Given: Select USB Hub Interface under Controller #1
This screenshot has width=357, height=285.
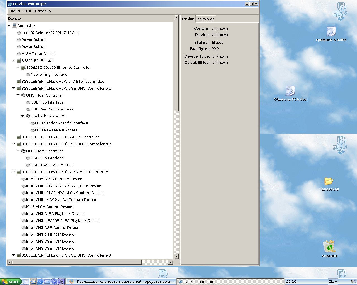Looking at the screenshot, I should (x=47, y=102).
